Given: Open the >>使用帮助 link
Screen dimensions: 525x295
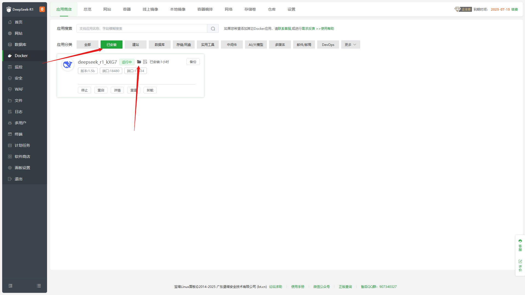Looking at the screenshot, I should (325, 29).
